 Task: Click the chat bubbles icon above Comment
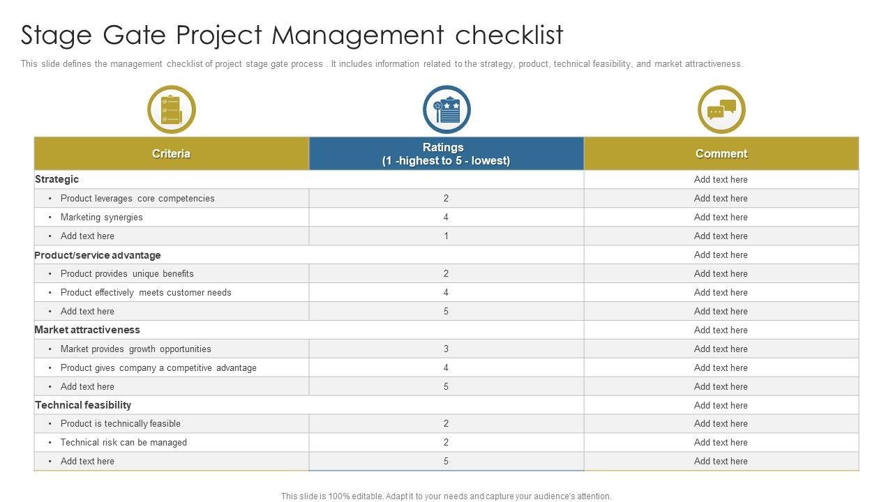point(721,109)
